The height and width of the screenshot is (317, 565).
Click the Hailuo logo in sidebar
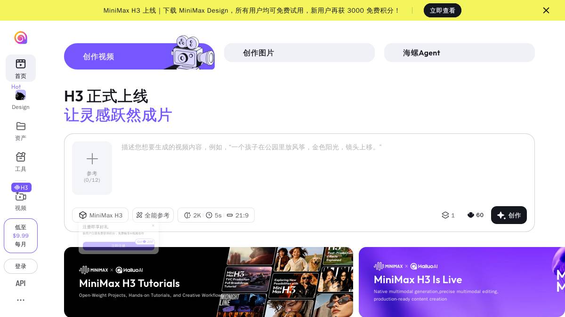[21, 38]
